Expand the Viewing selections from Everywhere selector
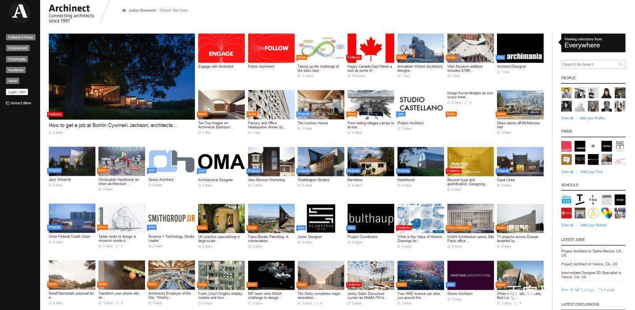 [593, 43]
